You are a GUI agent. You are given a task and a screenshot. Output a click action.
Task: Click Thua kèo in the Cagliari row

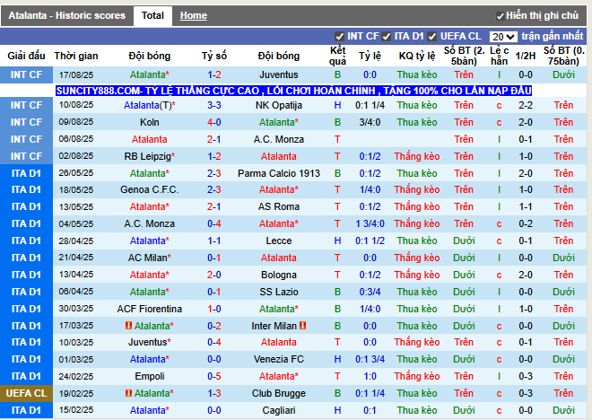click(417, 410)
